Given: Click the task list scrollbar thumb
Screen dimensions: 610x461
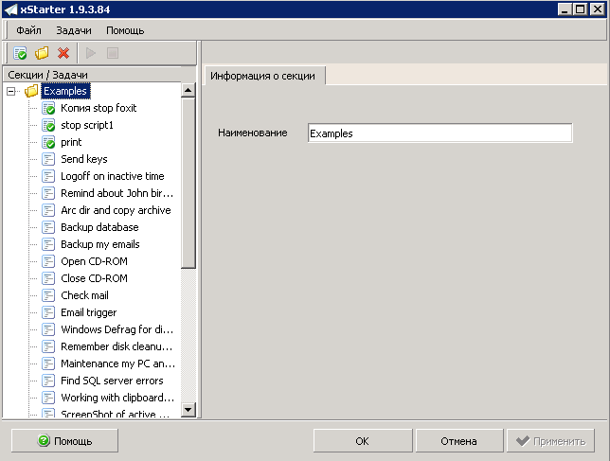Looking at the screenshot, I should click(188, 183).
